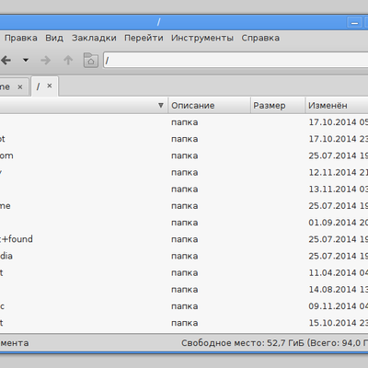
Task: Toggle name column sort order arrow
Action: 161,106
